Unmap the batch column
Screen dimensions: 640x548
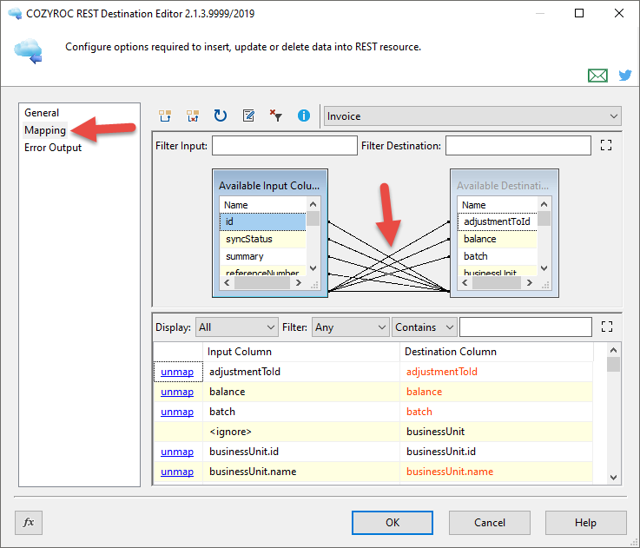[177, 412]
